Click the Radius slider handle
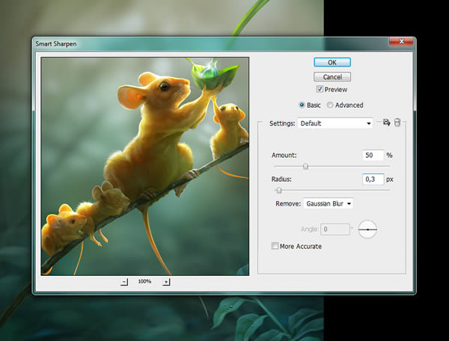Screen dimensions: 449x341 278,191
